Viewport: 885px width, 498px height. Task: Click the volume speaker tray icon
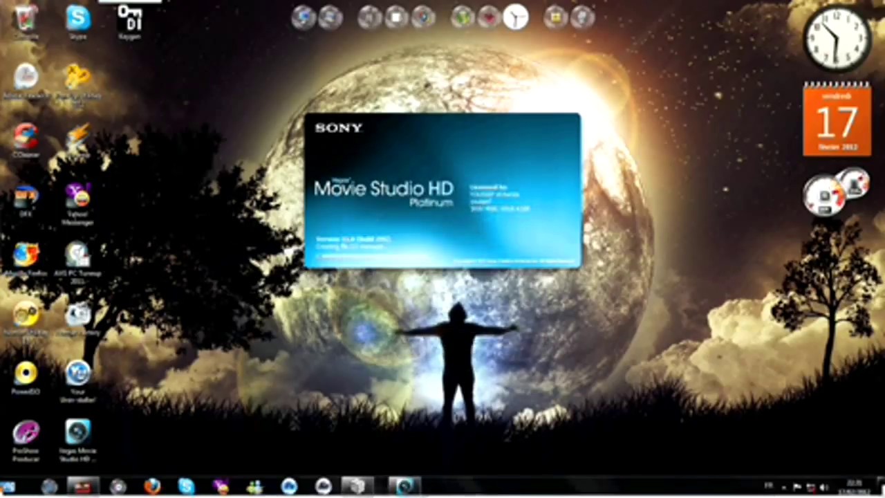[x=823, y=488]
